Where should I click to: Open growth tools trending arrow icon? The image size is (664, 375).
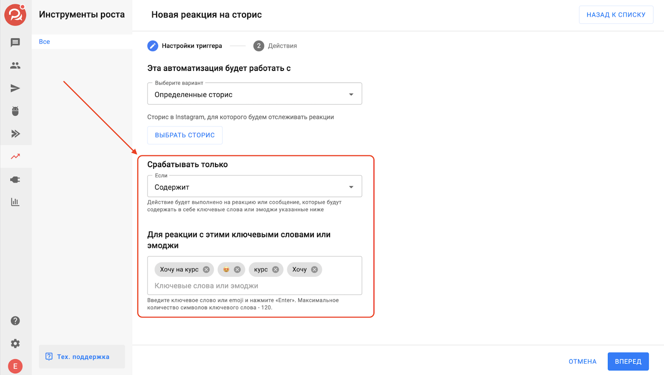pyautogui.click(x=15, y=156)
